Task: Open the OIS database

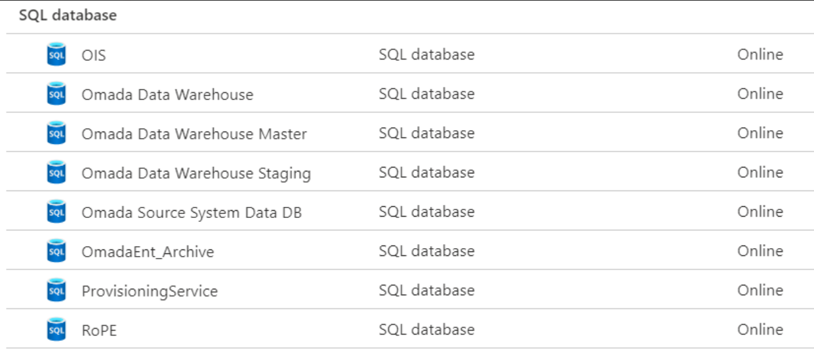Action: coord(94,55)
